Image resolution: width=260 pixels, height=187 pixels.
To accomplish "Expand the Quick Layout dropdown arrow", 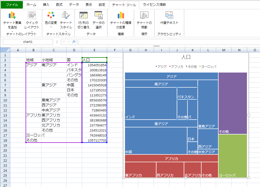I will pyautogui.click(x=32, y=31).
